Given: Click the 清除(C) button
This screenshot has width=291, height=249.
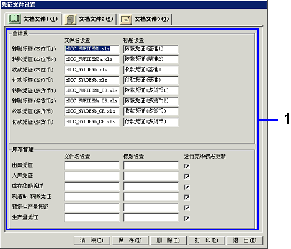Looking at the screenshot, I should [92, 240].
